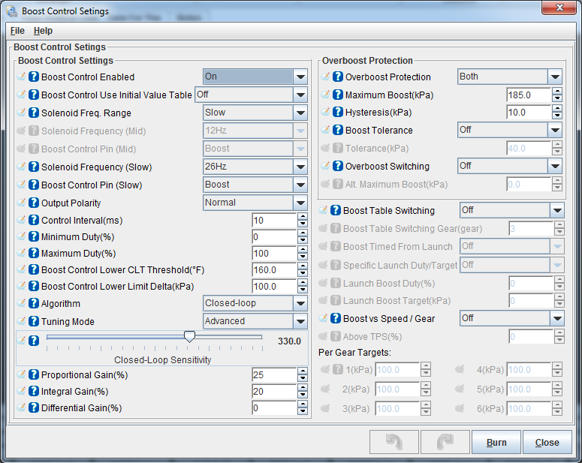The width and height of the screenshot is (582, 463).
Task: Click the redo arrow button
Action: tap(445, 442)
